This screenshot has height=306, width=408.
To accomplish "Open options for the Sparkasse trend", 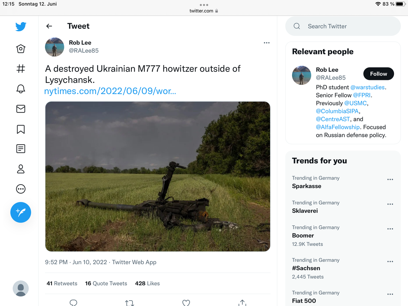I will [390, 179].
